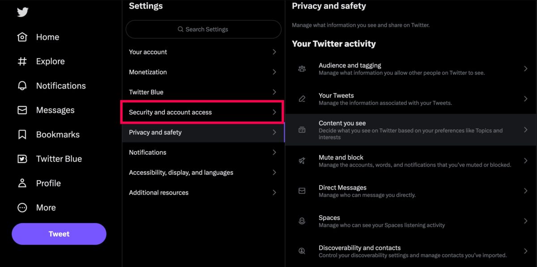Focus the Search Settings field
The image size is (537, 267).
pyautogui.click(x=204, y=29)
